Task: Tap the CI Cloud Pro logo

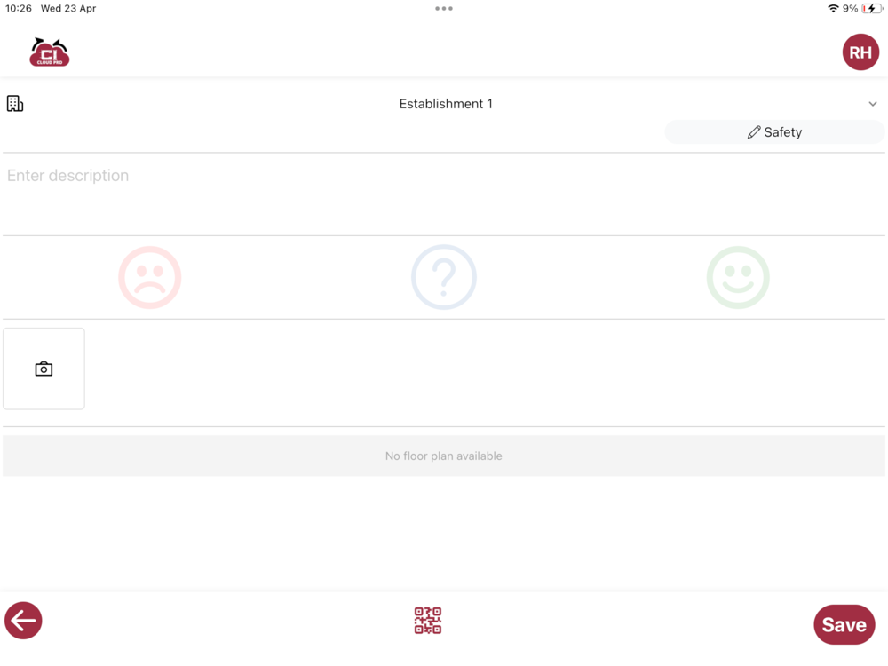Action: coord(49,52)
